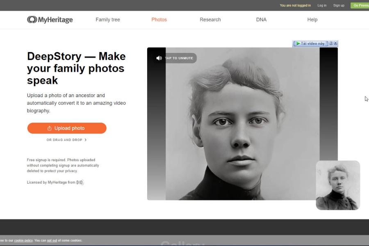369x246 pixels.
Task: Click the MyHeritage logo
Action: point(50,20)
